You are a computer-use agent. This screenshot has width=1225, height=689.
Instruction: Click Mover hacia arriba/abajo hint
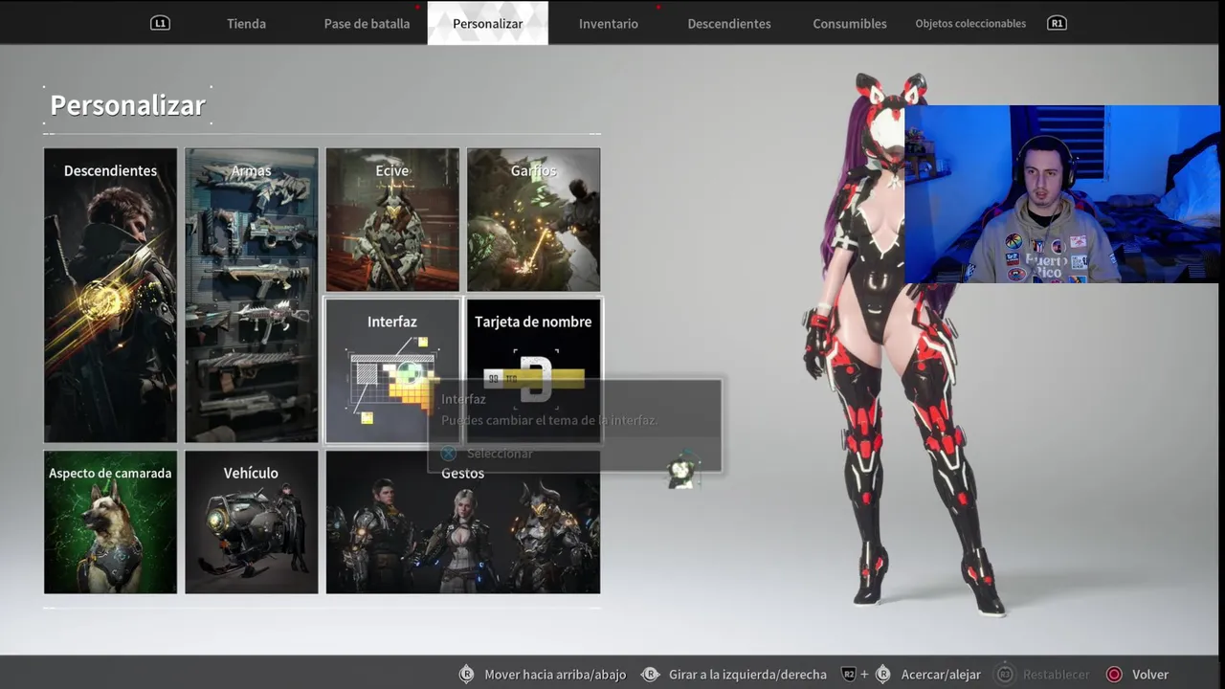(555, 675)
